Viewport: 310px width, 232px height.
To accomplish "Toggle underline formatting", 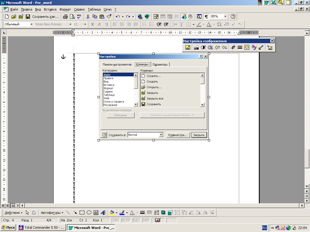I will click(107, 24).
